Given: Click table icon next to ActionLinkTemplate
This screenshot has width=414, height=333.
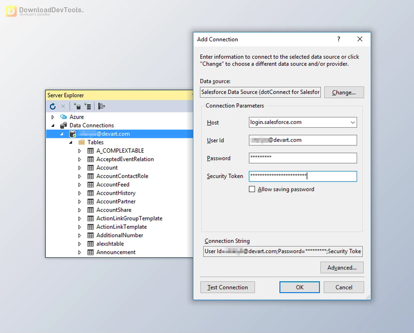Looking at the screenshot, I should [x=91, y=227].
